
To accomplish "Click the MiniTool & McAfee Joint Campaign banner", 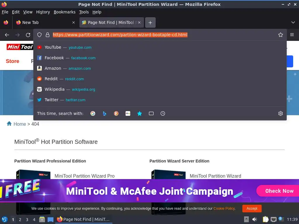I will pyautogui.click(x=150, y=191).
